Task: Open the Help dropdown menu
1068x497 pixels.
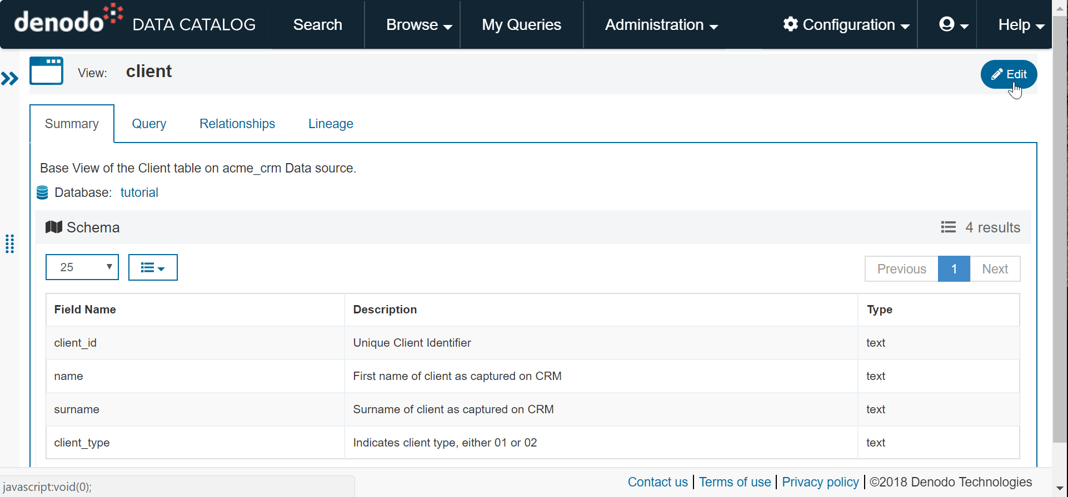Action: click(1021, 24)
